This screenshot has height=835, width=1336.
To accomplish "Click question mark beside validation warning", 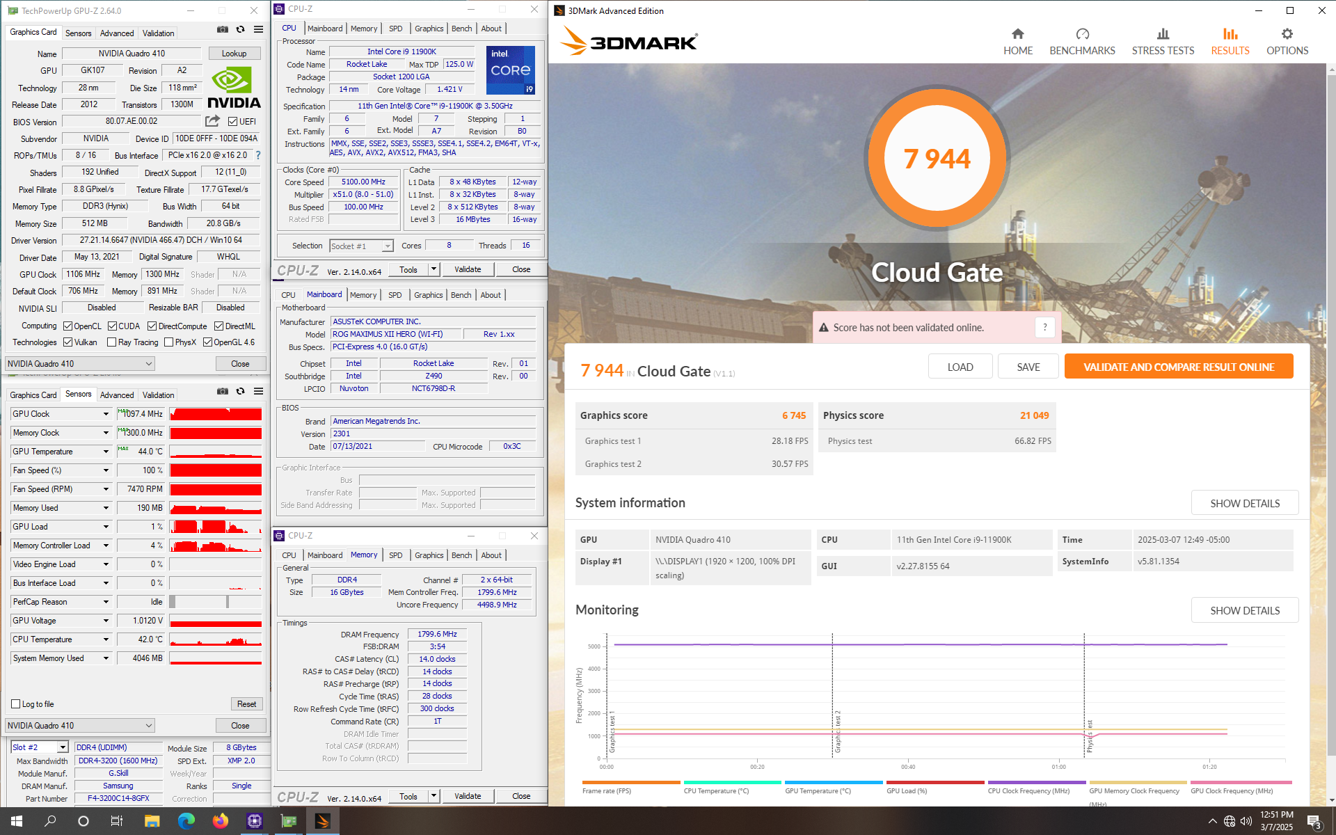I will 1044,328.
